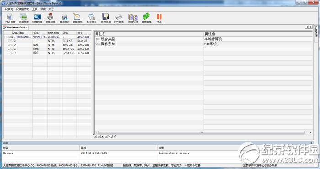
Task: Click the 娱乐 label cell of F:
Action: coord(36,53)
